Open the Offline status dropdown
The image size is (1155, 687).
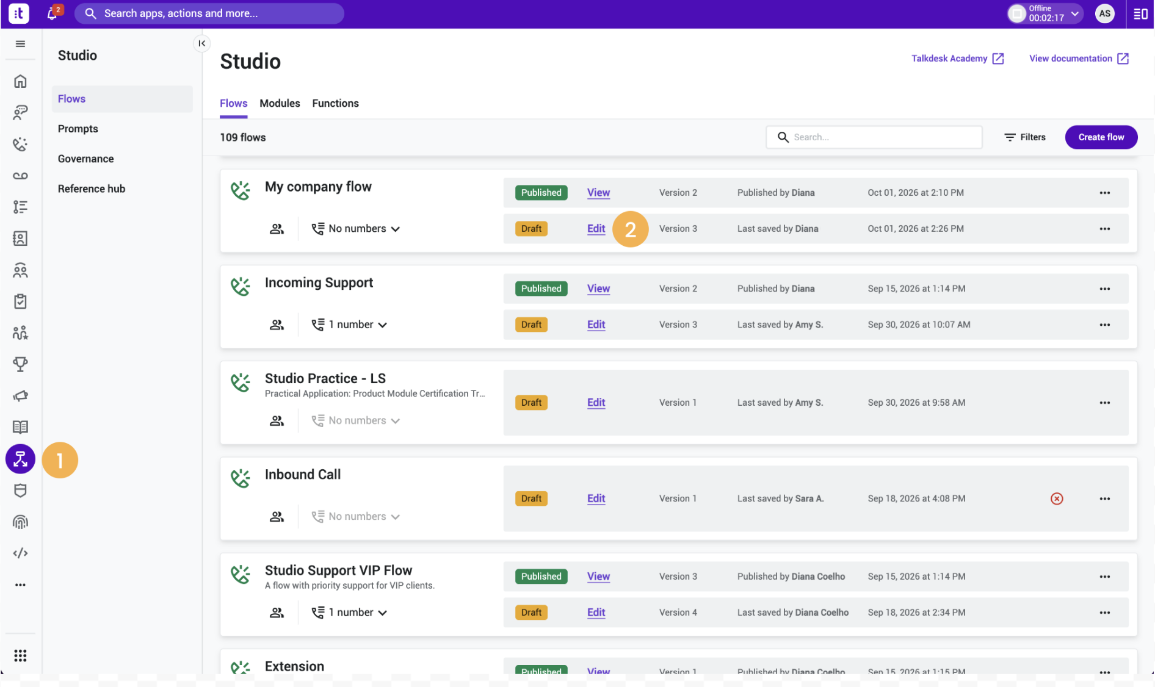[x=1045, y=13]
